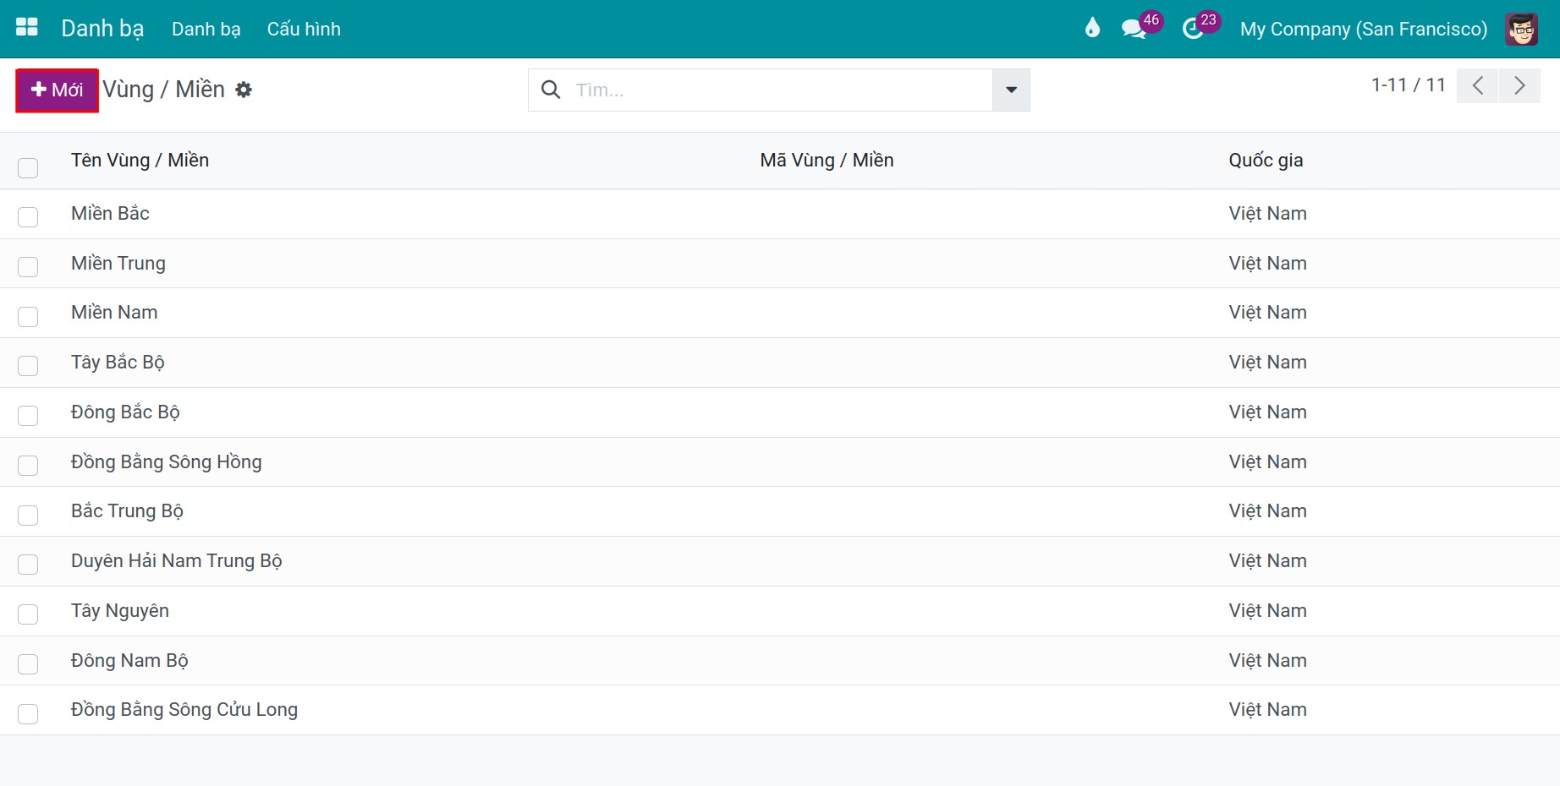Image resolution: width=1560 pixels, height=786 pixels.
Task: Open the Miền Bắc record
Action: pos(110,213)
